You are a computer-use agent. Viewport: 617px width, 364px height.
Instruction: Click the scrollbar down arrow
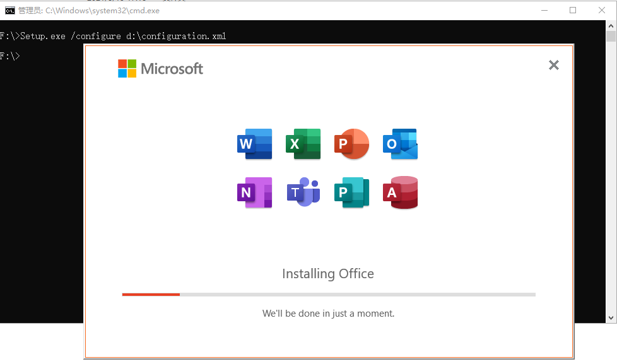click(611, 317)
